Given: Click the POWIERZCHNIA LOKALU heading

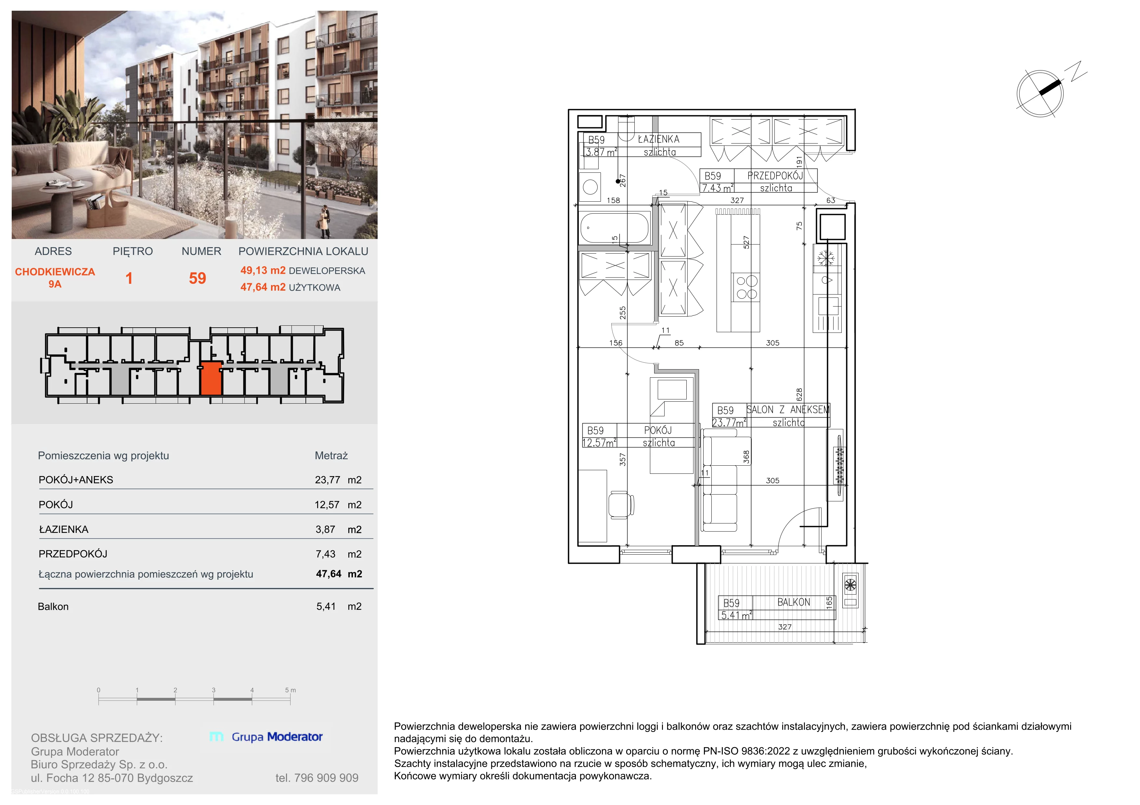Looking at the screenshot, I should [x=304, y=251].
